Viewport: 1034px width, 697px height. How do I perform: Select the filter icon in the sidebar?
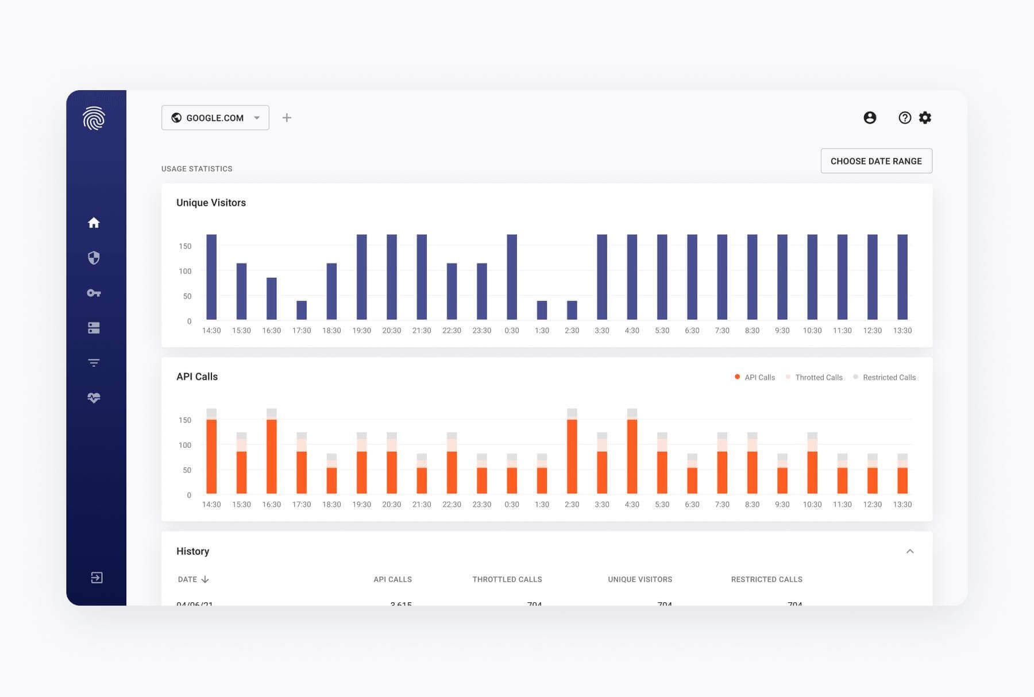(94, 362)
